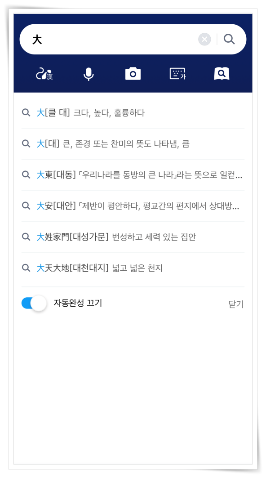Click the magnifier icon beside 大天大地
The height and width of the screenshot is (478, 266).
[26, 268]
